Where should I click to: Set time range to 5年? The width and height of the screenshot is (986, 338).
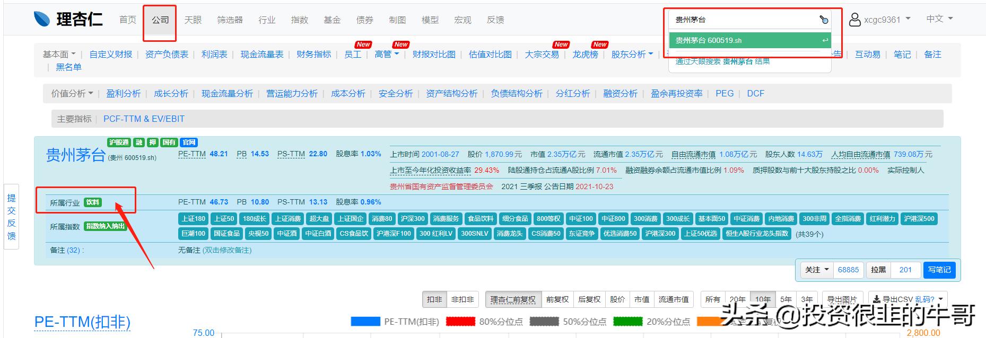pos(786,299)
